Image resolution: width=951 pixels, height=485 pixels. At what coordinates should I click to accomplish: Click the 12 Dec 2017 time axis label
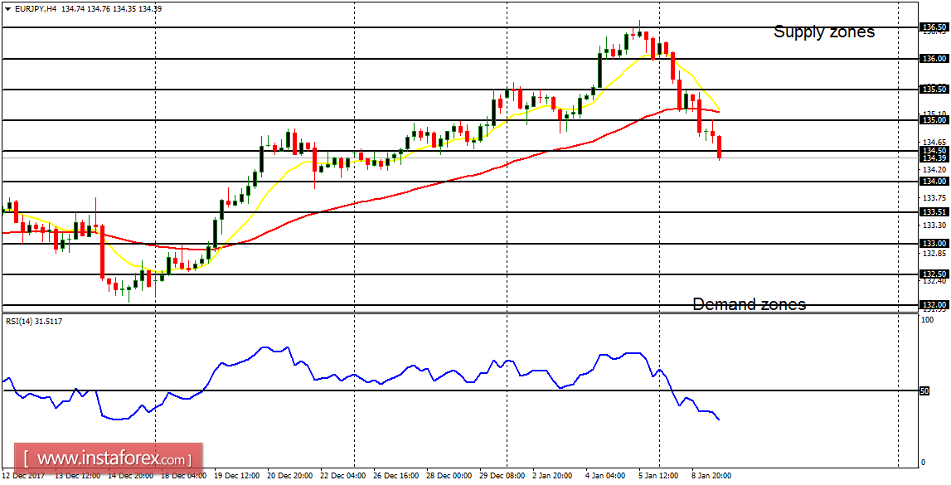coord(25,477)
